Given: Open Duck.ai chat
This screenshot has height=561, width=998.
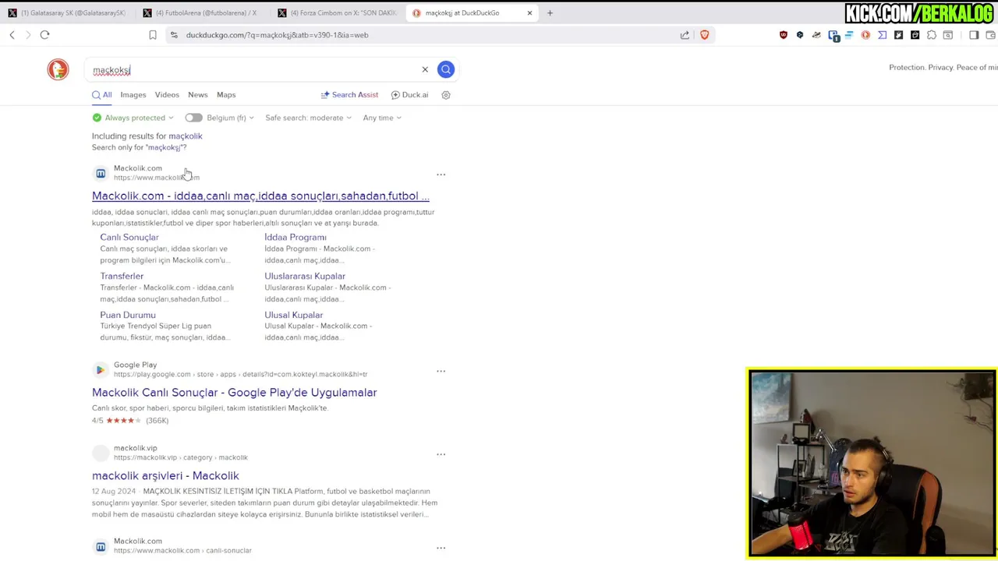Looking at the screenshot, I should tap(409, 95).
